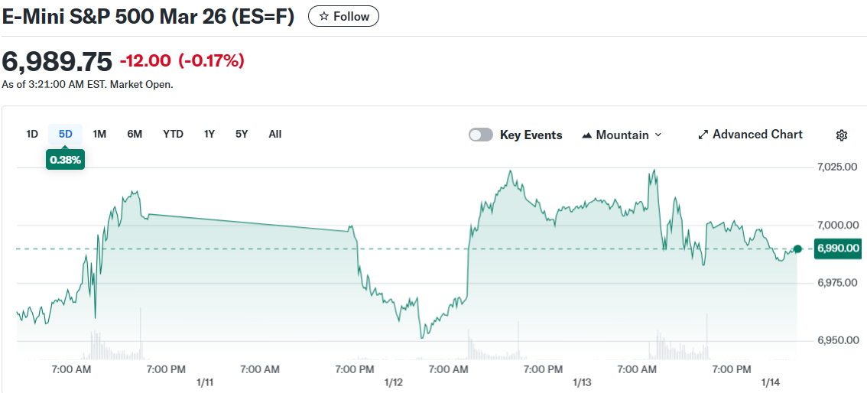Image resolution: width=867 pixels, height=393 pixels.
Task: Switch chart to 6M range
Action: pyautogui.click(x=135, y=134)
